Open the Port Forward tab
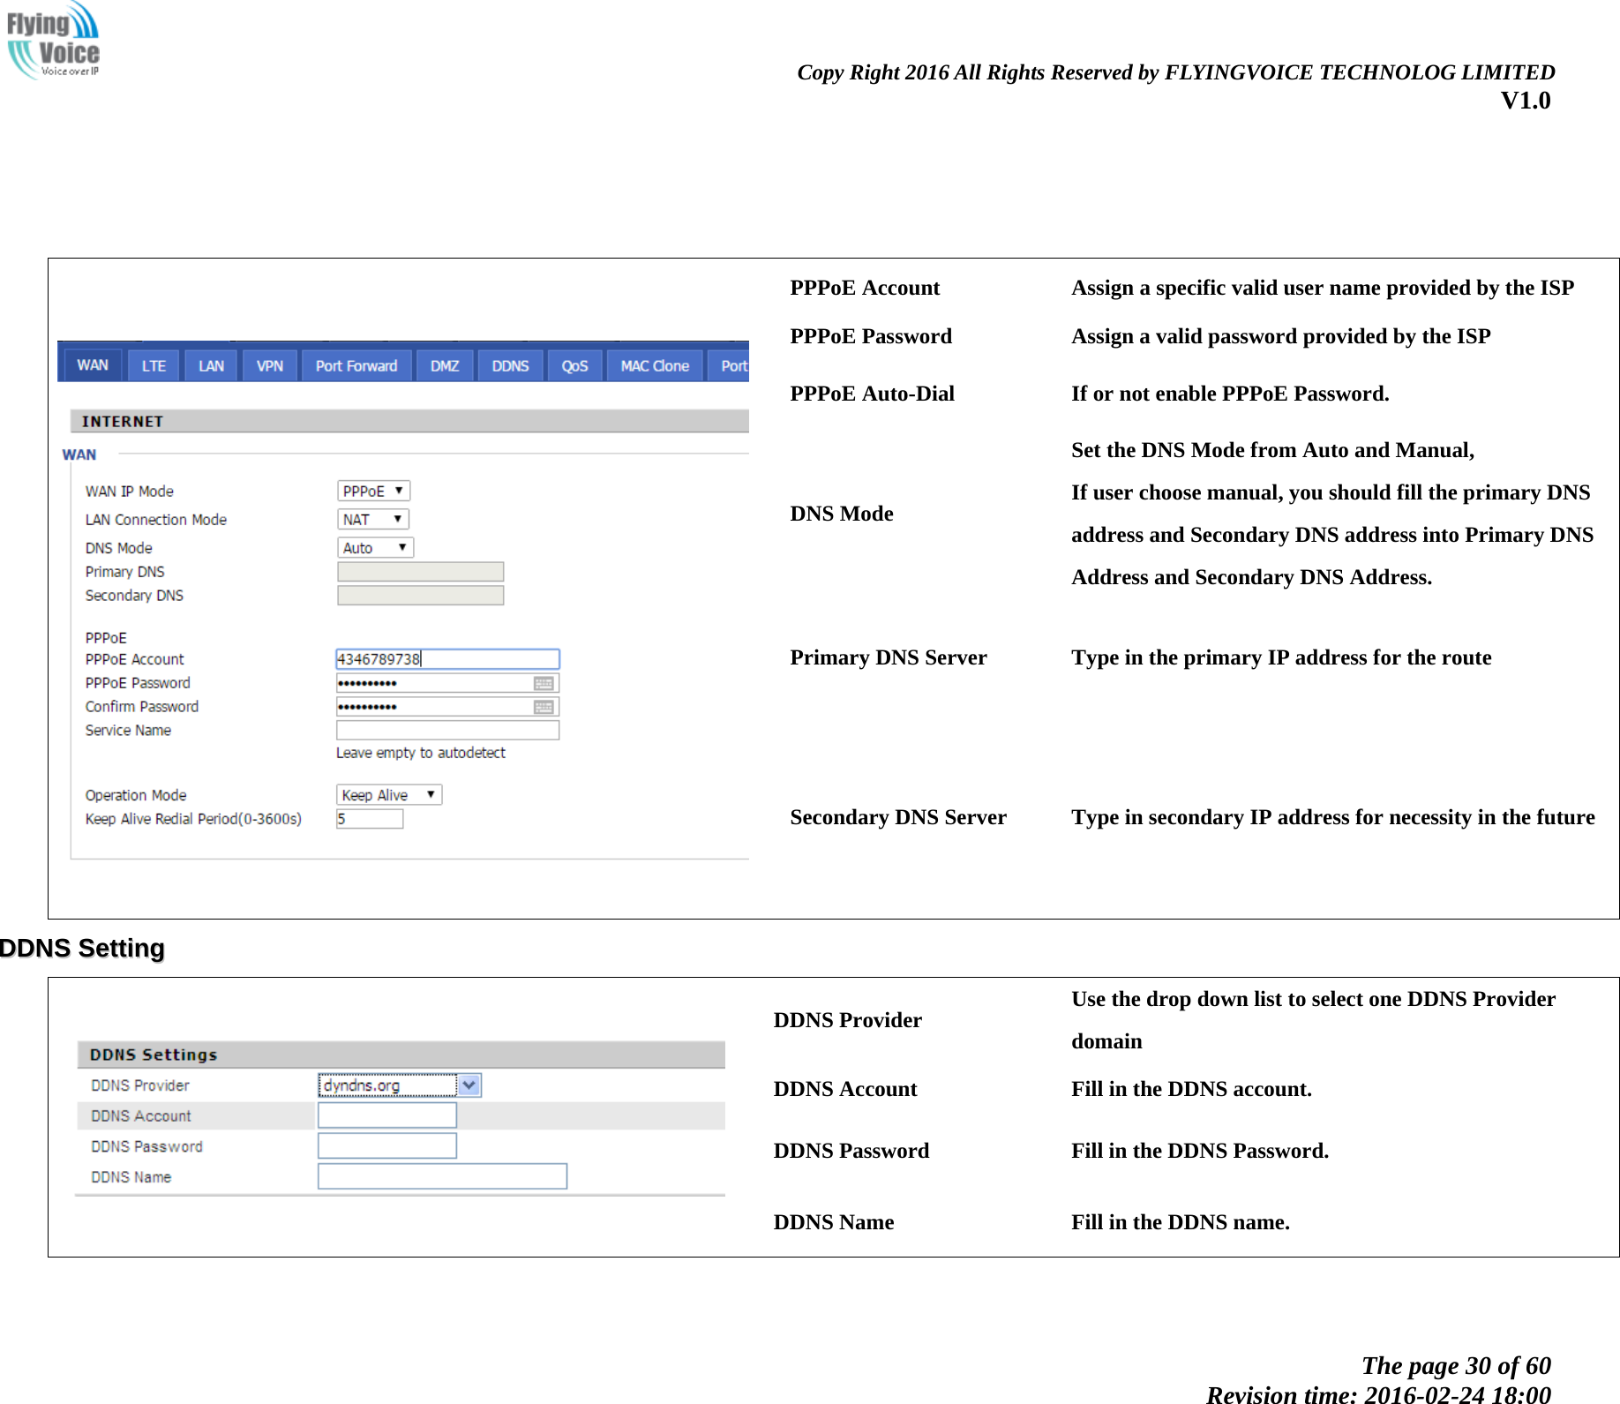Screen dimensions: 1620x1404 pyautogui.click(x=356, y=364)
